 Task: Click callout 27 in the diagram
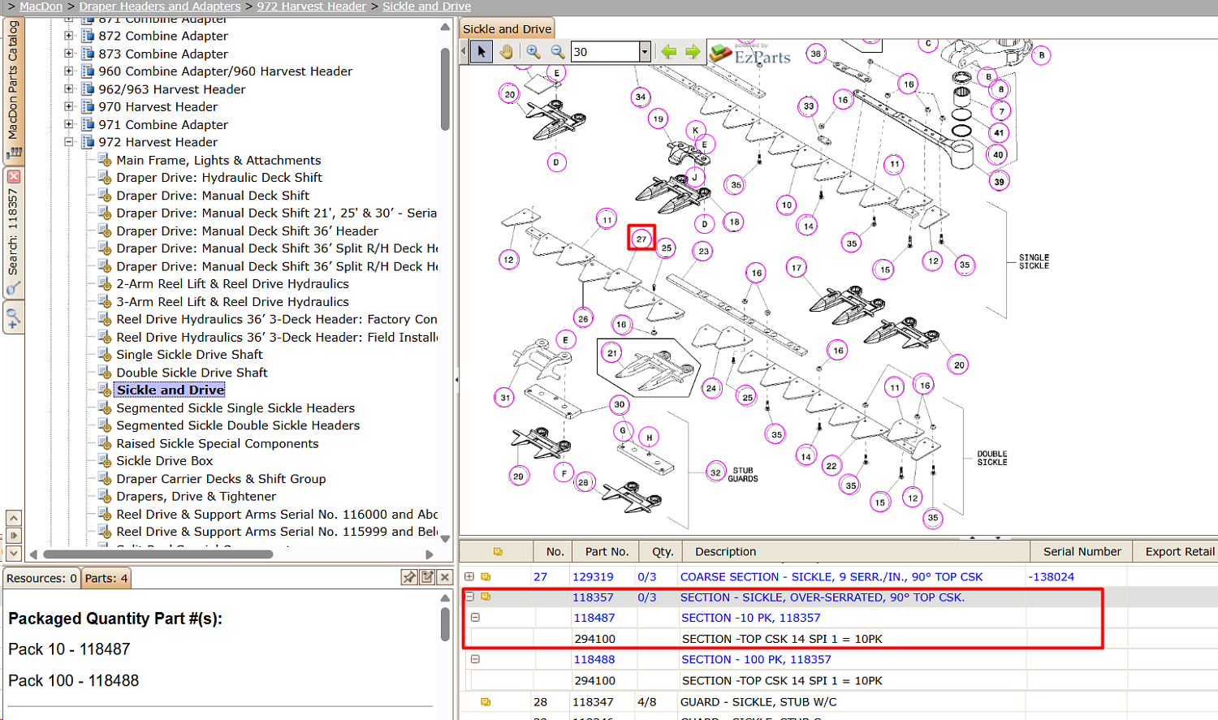click(641, 239)
